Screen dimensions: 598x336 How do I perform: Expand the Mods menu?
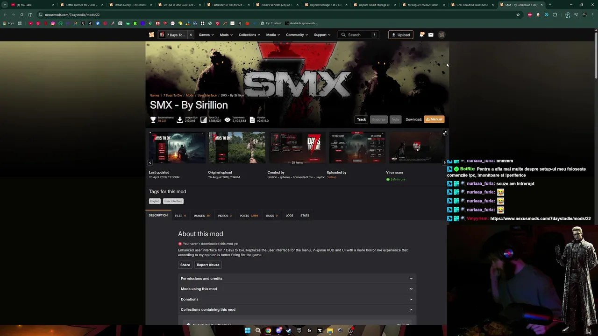tap(226, 35)
